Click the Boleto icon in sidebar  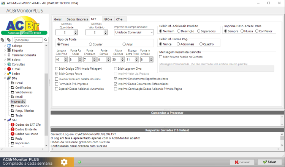coord(9,59)
